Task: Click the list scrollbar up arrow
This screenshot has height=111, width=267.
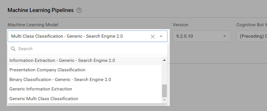Action: pos(164,60)
